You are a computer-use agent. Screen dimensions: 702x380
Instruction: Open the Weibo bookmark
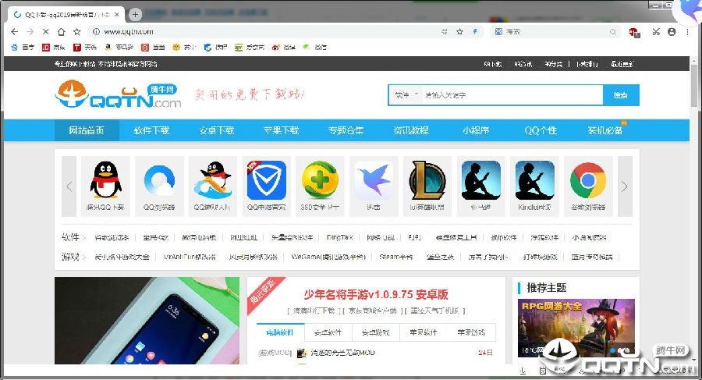pyautogui.click(x=283, y=47)
